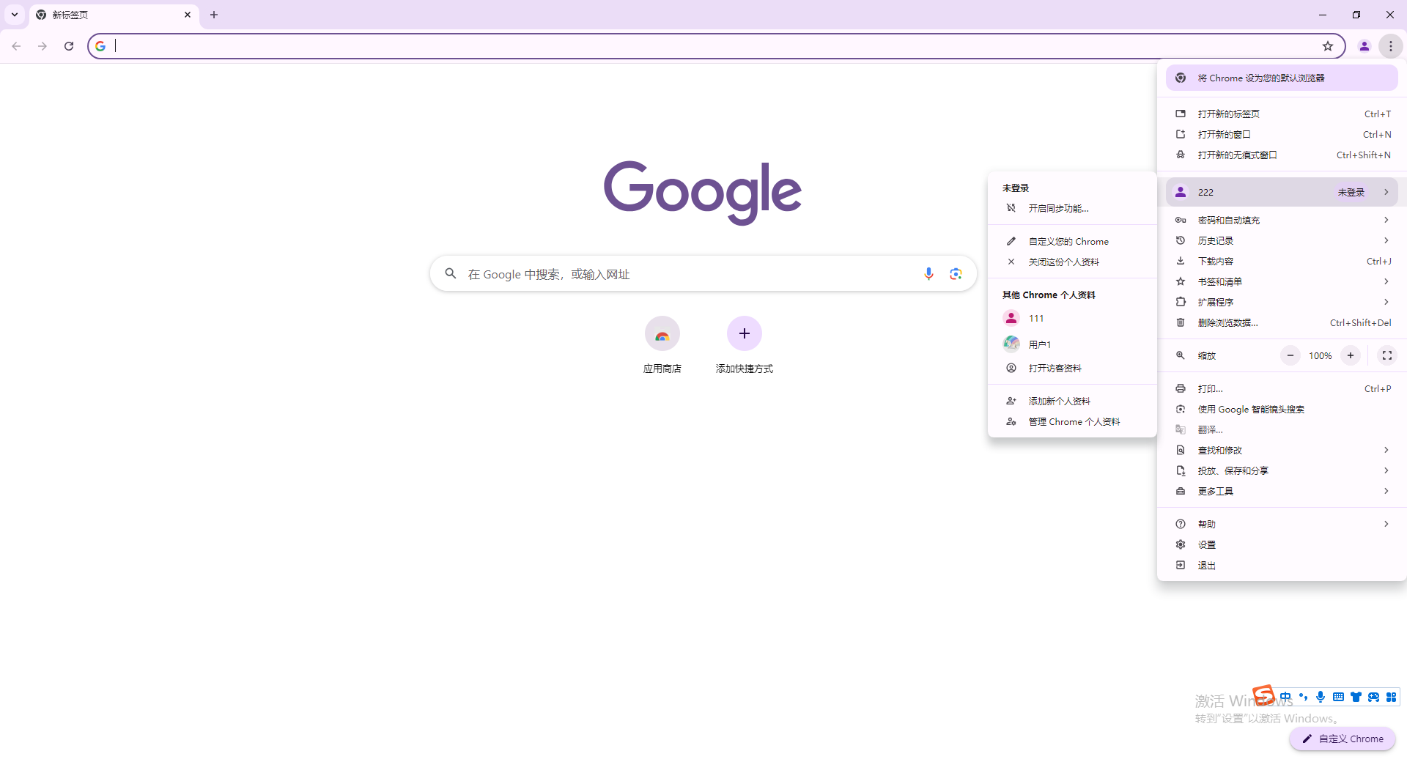The width and height of the screenshot is (1407, 762).
Task: Open Sogou game controller icon
Action: 1373,697
